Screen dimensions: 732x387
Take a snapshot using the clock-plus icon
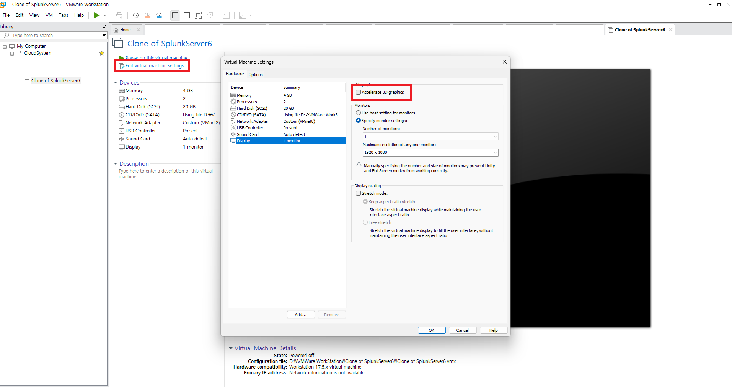tap(135, 15)
